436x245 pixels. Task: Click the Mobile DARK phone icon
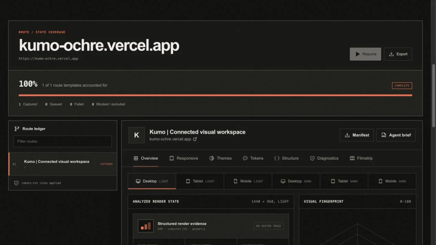click(x=381, y=181)
